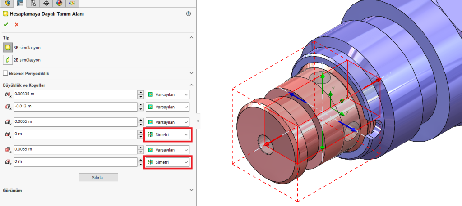This screenshot has height=206, width=462.
Task: Click the Sıfırla reset button
Action: [98, 177]
